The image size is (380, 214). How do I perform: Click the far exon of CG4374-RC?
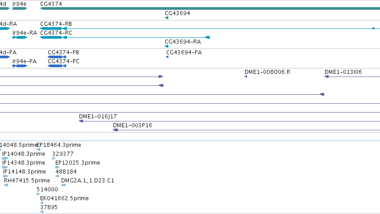click(208, 37)
